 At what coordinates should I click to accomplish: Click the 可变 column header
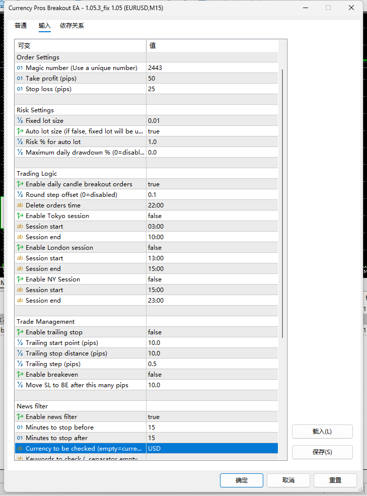tap(81, 45)
